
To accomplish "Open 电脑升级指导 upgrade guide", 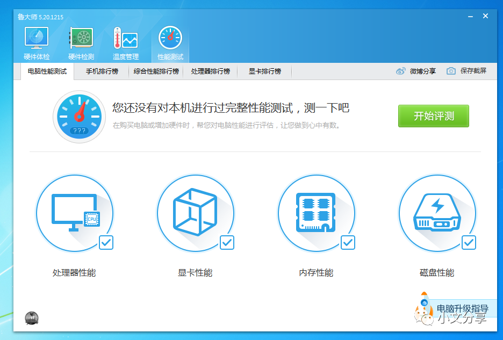I will [463, 308].
